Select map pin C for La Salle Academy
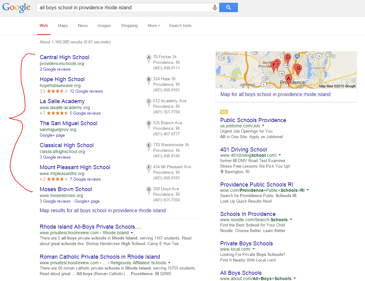 pyautogui.click(x=149, y=103)
